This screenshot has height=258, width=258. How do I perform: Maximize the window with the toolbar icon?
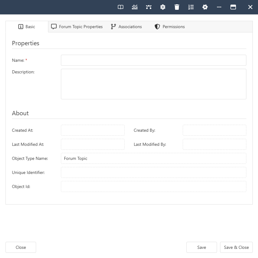(x=233, y=7)
